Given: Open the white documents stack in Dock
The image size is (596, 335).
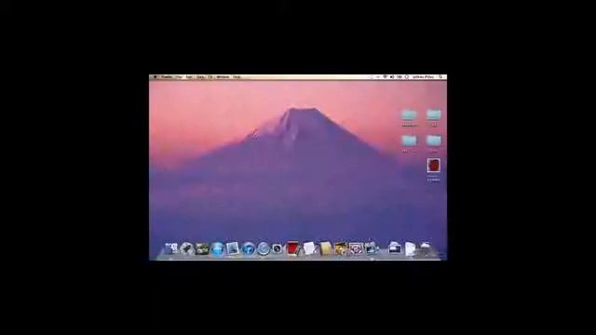Looking at the screenshot, I should click(410, 248).
